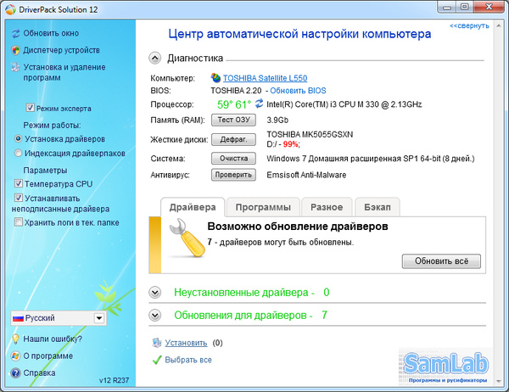
Task: Click the 'Справка' help icon
Action: [15, 372]
